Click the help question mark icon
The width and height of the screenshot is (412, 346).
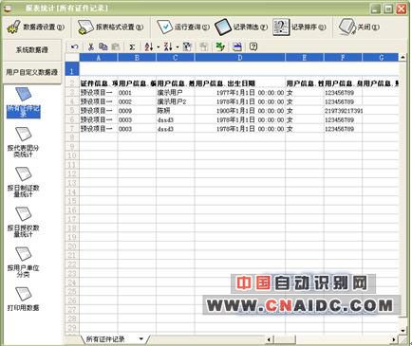pos(253,46)
